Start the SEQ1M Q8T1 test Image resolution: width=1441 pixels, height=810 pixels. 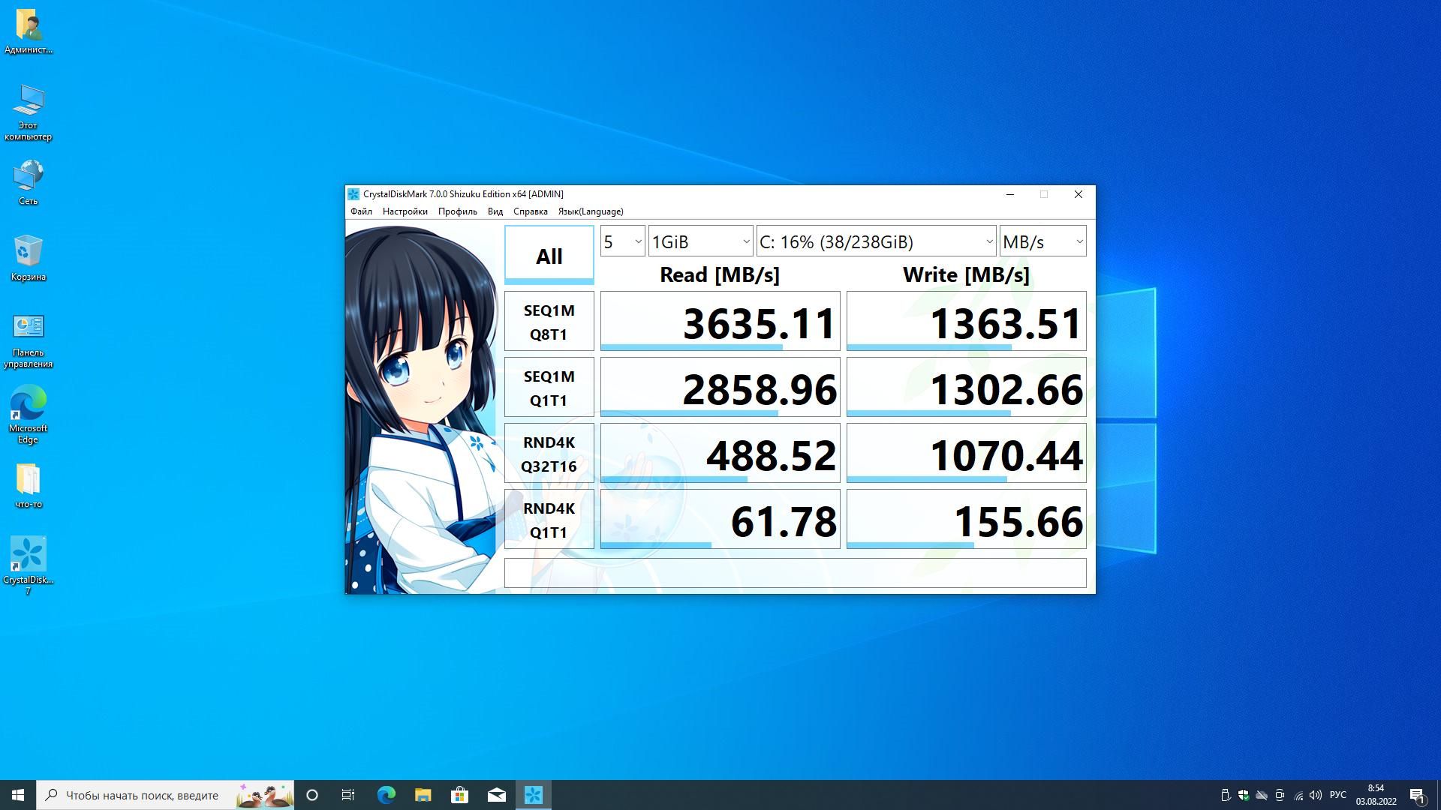click(549, 322)
